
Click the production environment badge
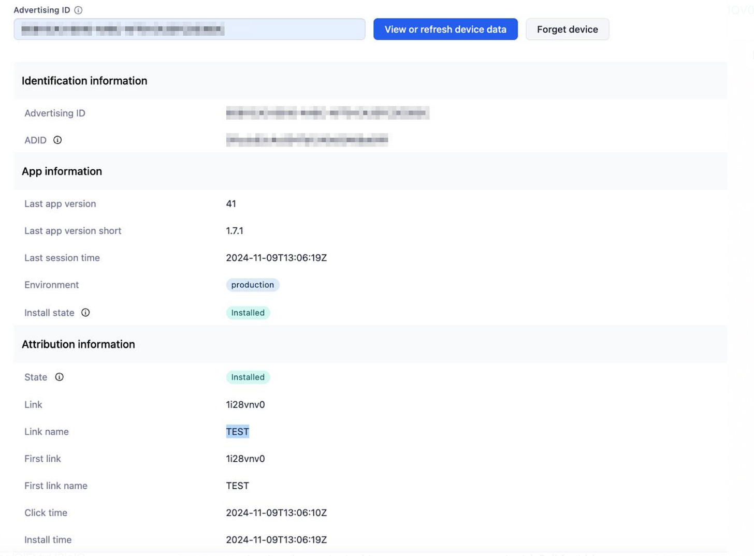click(253, 285)
